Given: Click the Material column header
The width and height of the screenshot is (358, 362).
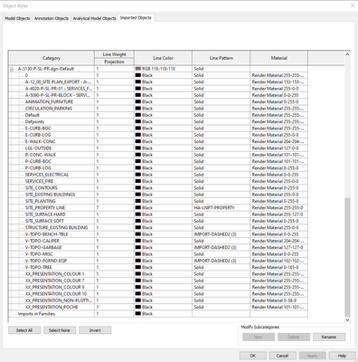Looking at the screenshot, I should click(278, 58).
